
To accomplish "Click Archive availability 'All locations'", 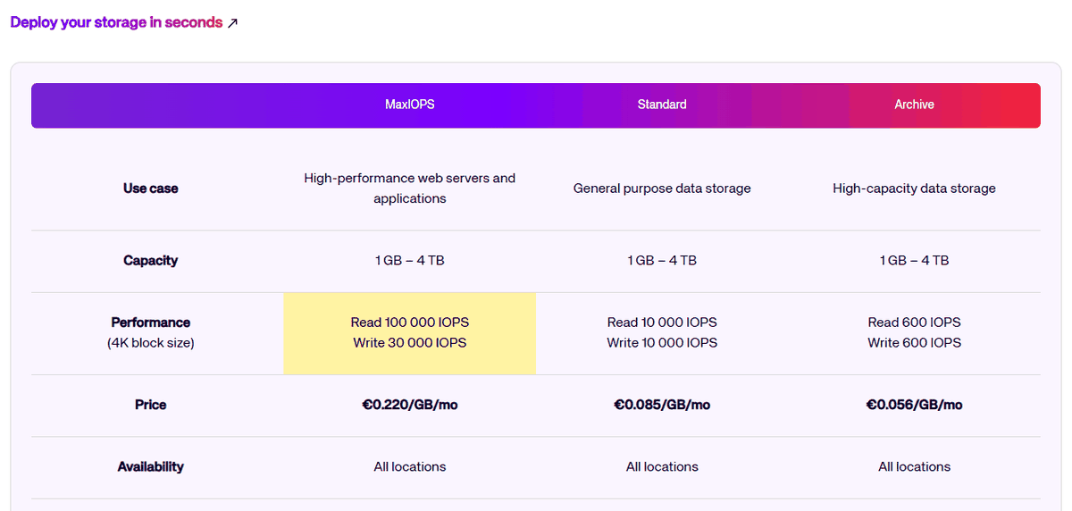I will click(915, 466).
